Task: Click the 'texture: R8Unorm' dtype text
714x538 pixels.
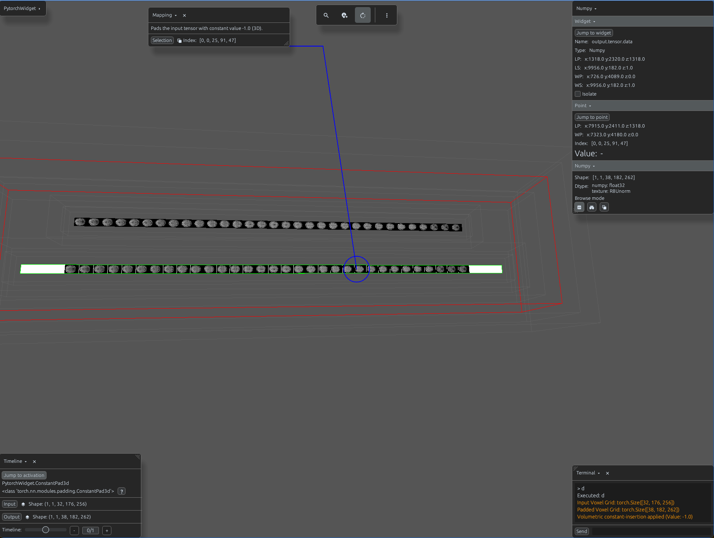Action: (611, 192)
